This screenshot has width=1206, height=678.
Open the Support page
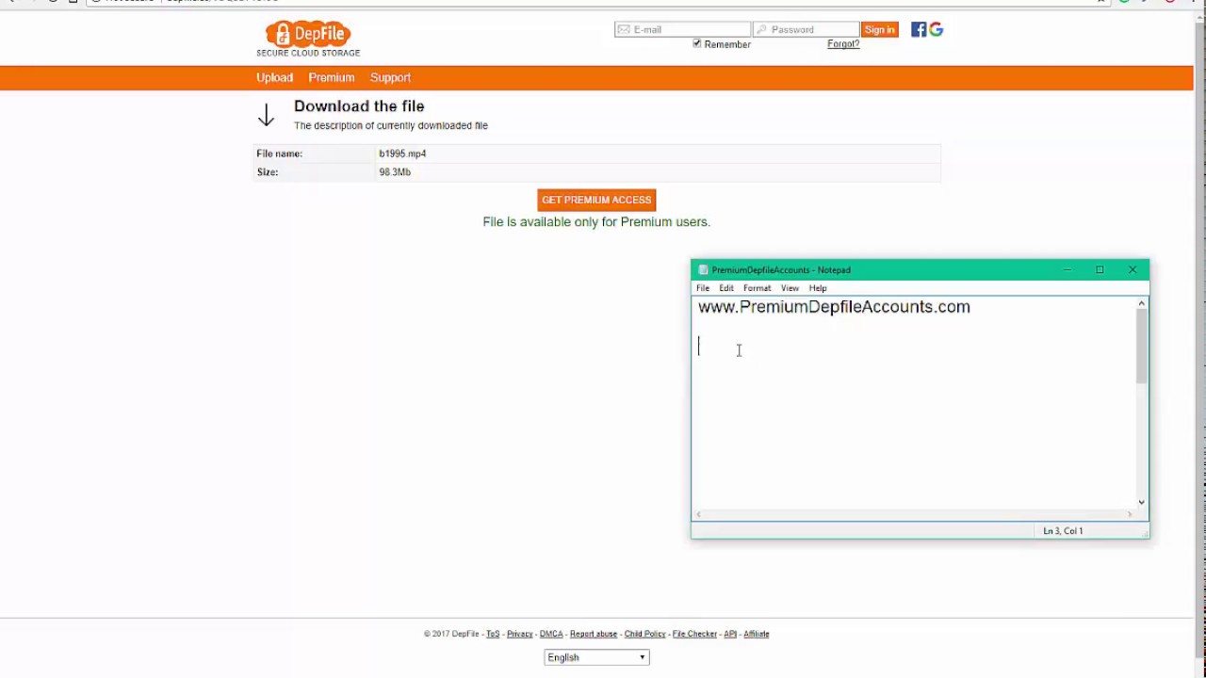coord(390,77)
